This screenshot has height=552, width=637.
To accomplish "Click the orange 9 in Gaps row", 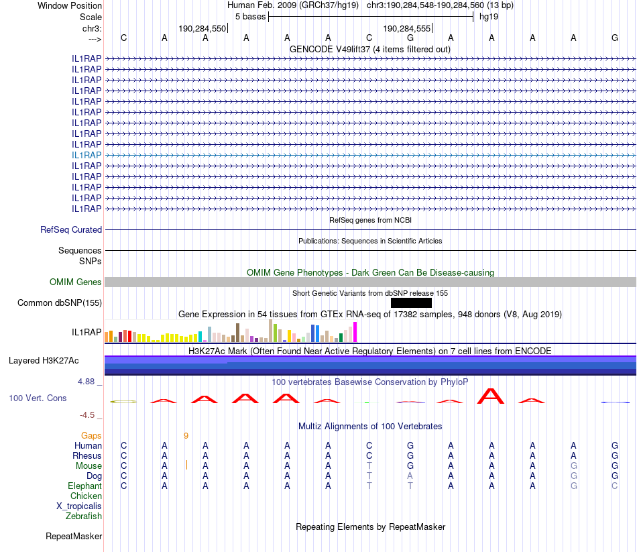I will tap(186, 436).
